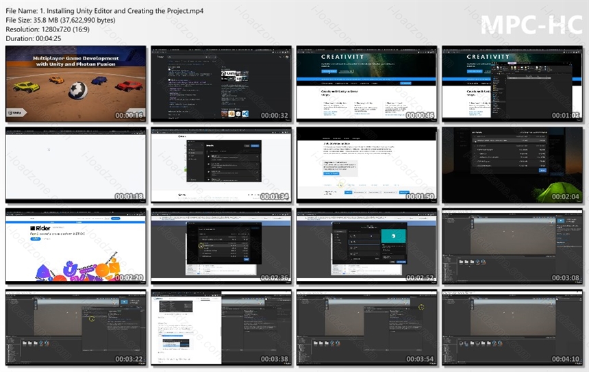Image resolution: width=589 pixels, height=372 pixels.
Task: Select the frame stamped 00:01:34
Action: point(221,165)
